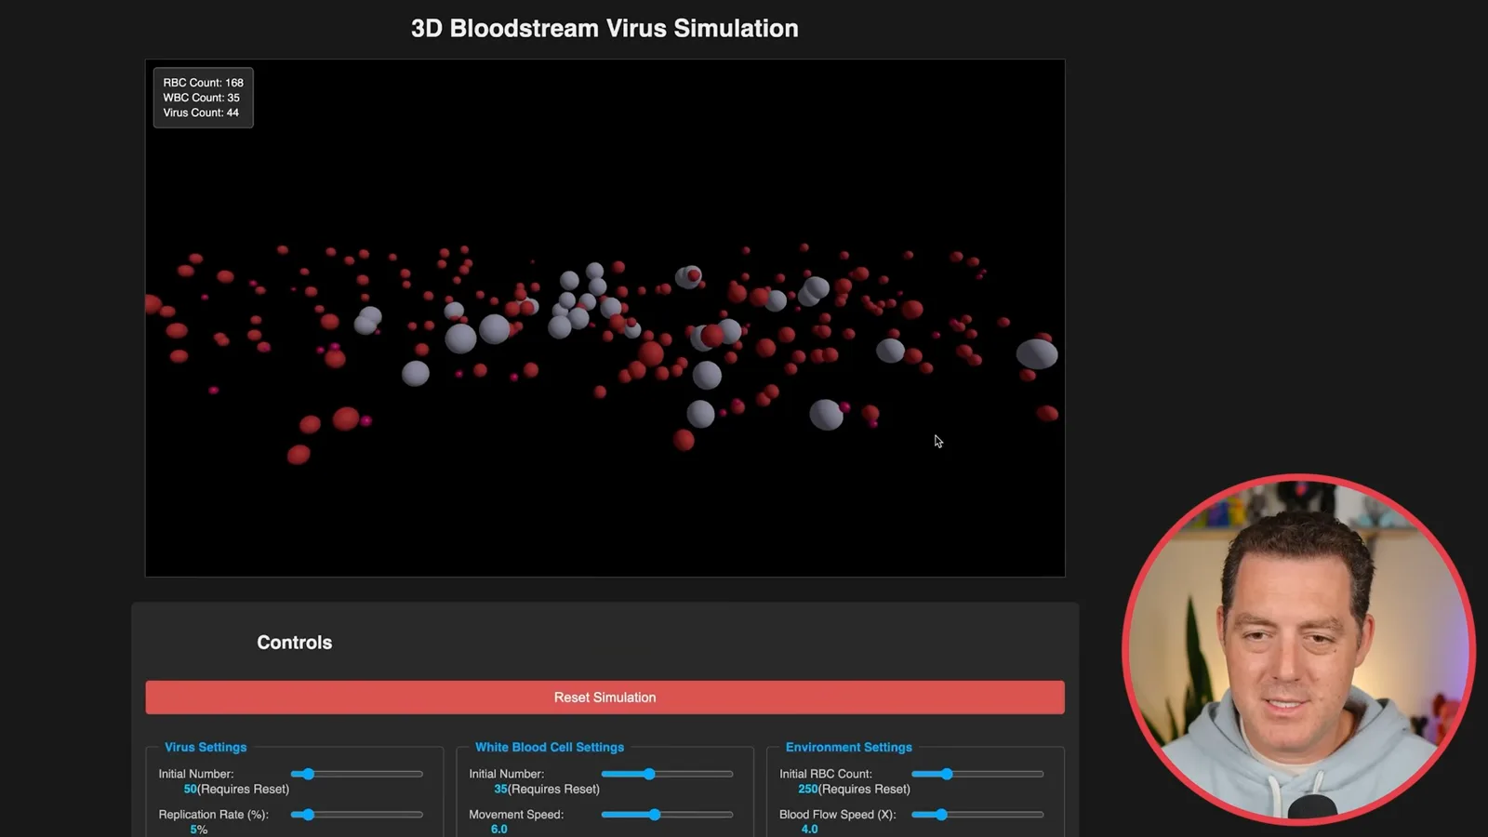The height and width of the screenshot is (837, 1488).
Task: Click the Controls heading
Action: point(294,643)
